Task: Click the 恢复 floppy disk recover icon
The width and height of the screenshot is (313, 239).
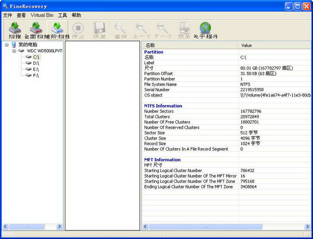Action: coord(99,30)
